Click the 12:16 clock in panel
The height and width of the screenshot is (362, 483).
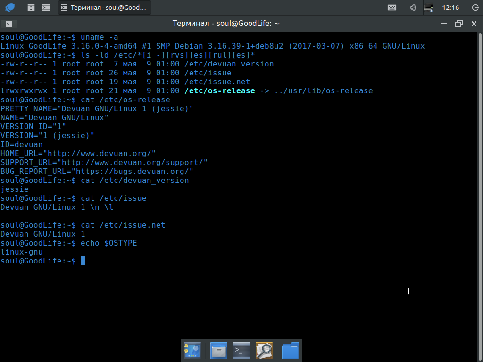click(450, 8)
